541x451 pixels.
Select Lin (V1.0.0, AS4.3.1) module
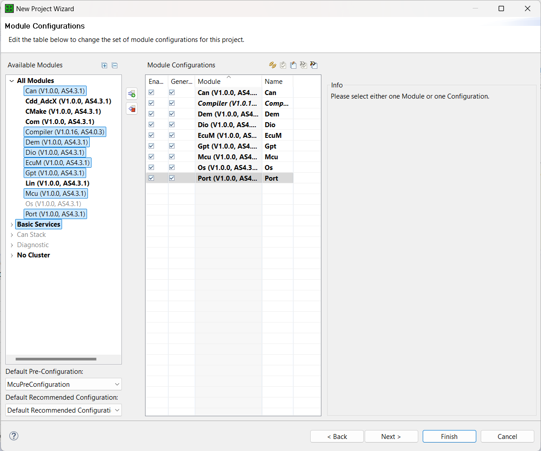click(x=57, y=183)
